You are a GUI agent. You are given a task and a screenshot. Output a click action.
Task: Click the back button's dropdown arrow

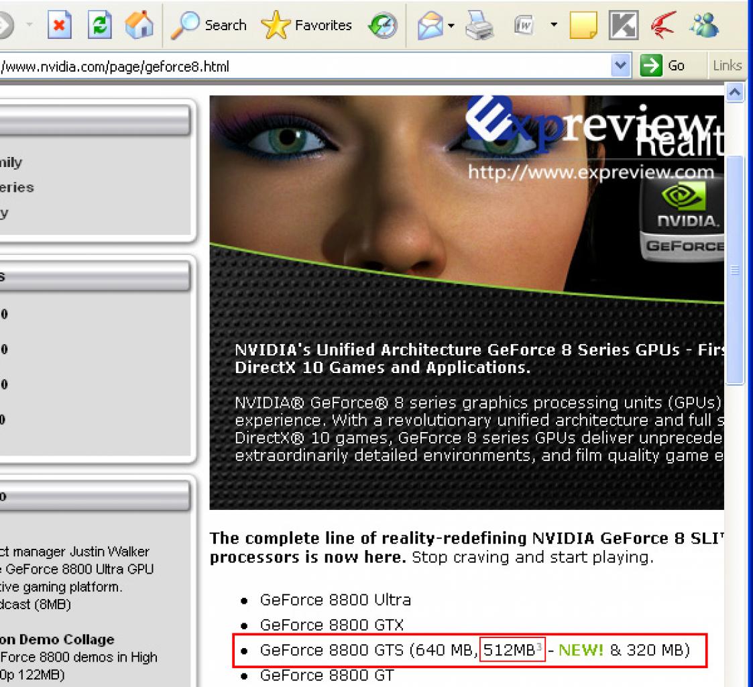click(x=30, y=24)
